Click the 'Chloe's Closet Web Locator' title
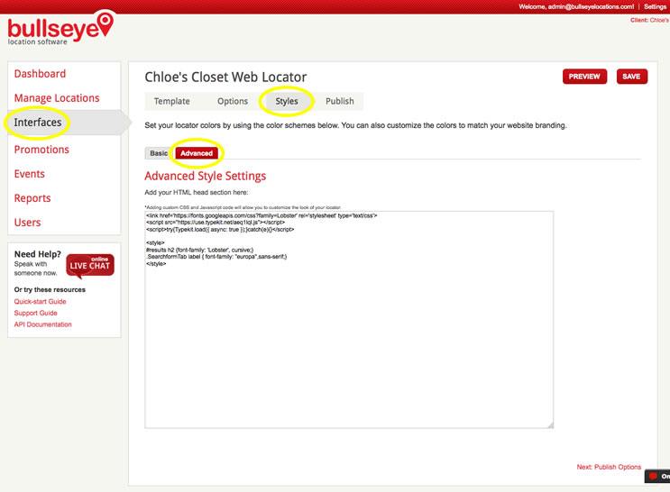The image size is (670, 492). (225, 77)
